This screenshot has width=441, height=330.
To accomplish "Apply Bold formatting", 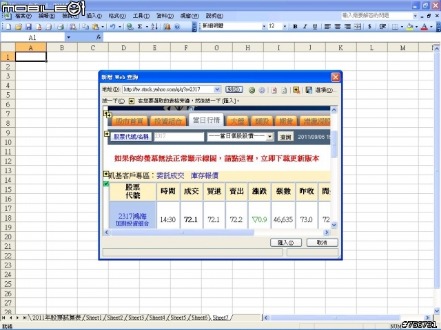I will click(295, 26).
